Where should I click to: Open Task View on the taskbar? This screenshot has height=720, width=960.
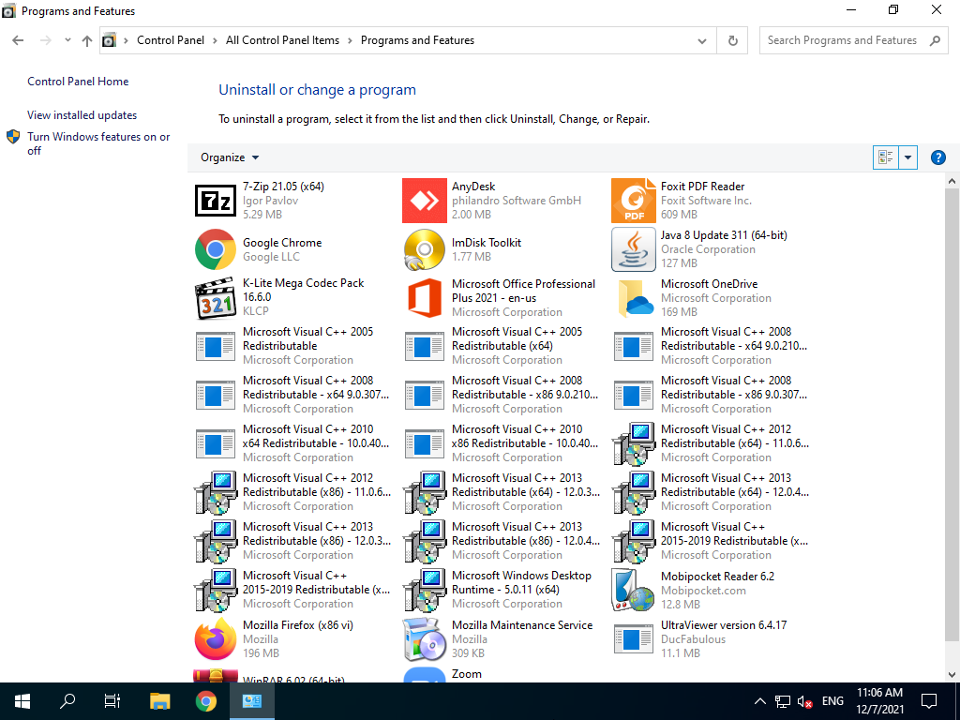pos(112,701)
